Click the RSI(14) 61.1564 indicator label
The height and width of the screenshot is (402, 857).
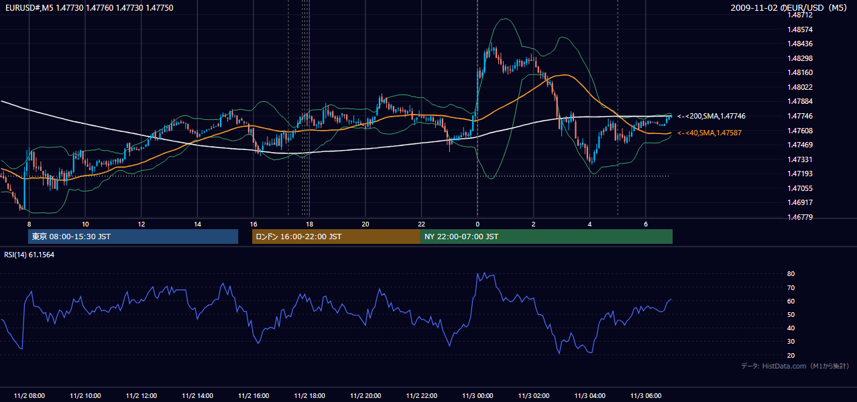30,255
